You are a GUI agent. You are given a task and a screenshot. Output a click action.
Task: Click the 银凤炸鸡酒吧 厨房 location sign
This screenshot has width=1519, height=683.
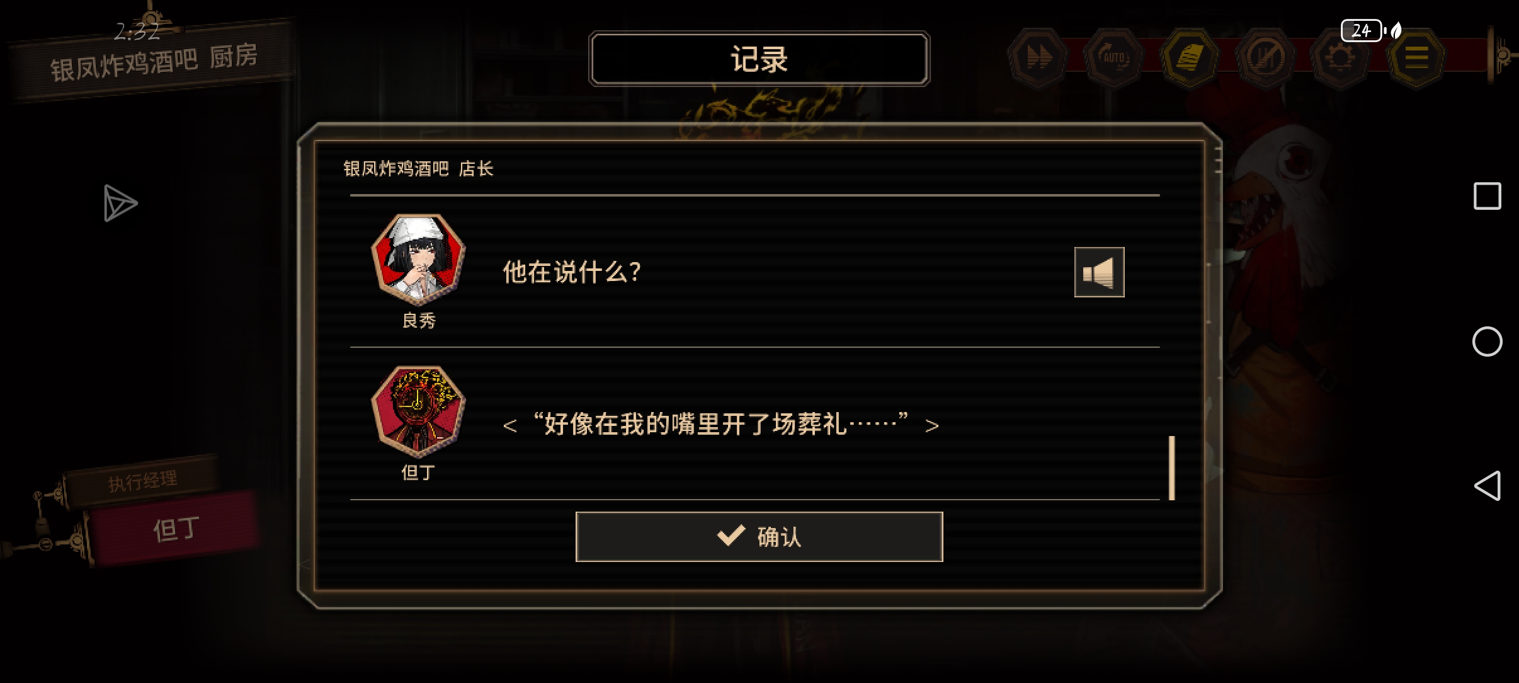point(153,62)
